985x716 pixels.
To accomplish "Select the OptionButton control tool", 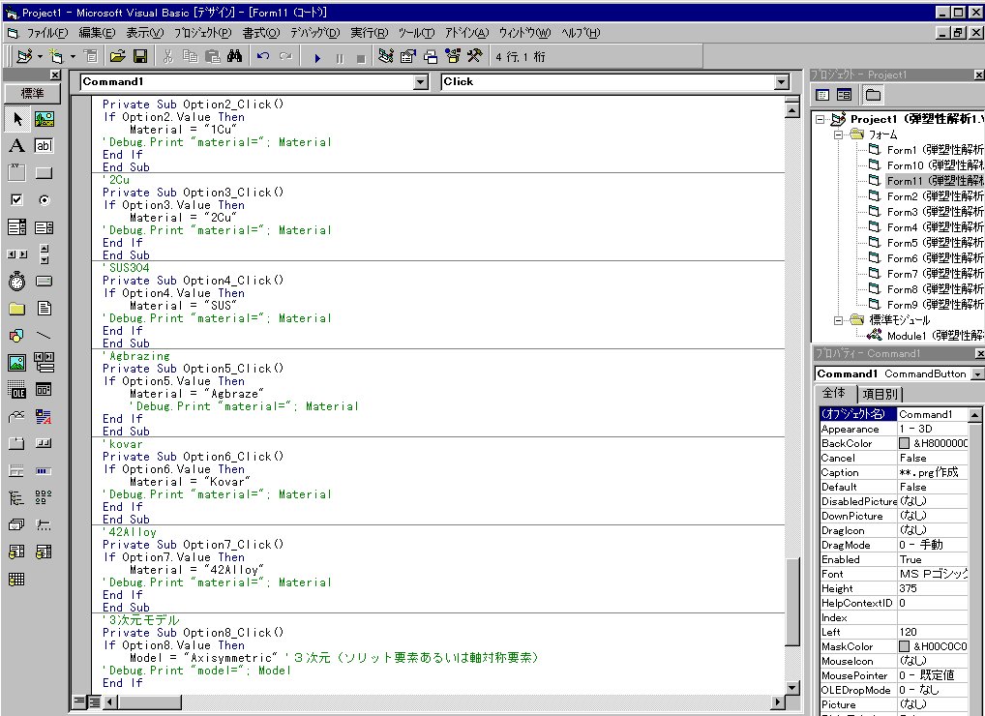I will (44, 199).
